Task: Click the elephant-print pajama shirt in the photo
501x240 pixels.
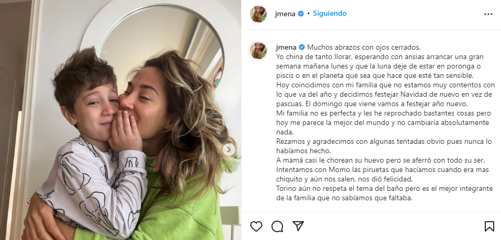Action: [x=94, y=188]
